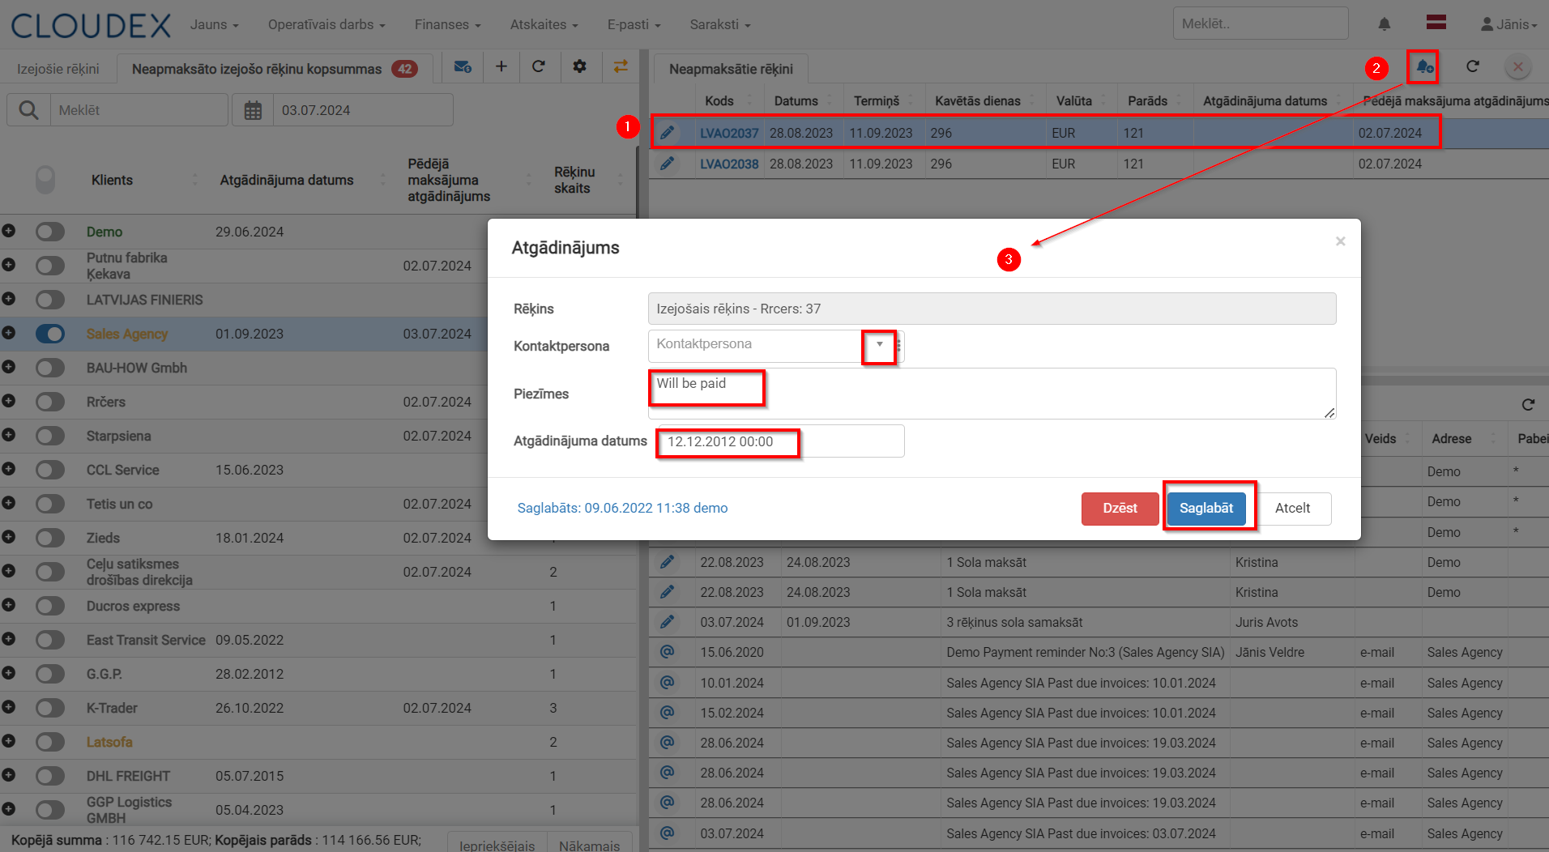This screenshot has height=852, width=1549.
Task: Toggle the CCL Service switch
Action: (50, 470)
